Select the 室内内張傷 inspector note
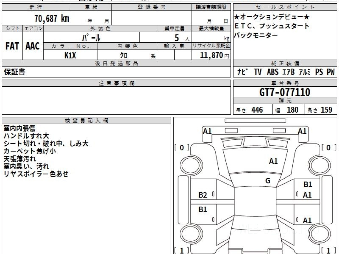339x254 pixels. coord(19,128)
